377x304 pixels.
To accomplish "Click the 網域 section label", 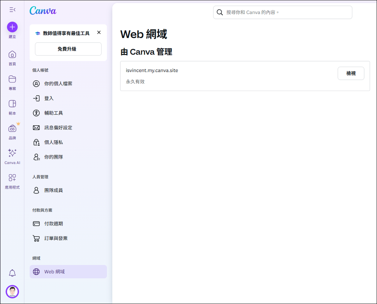I will pos(36,258).
